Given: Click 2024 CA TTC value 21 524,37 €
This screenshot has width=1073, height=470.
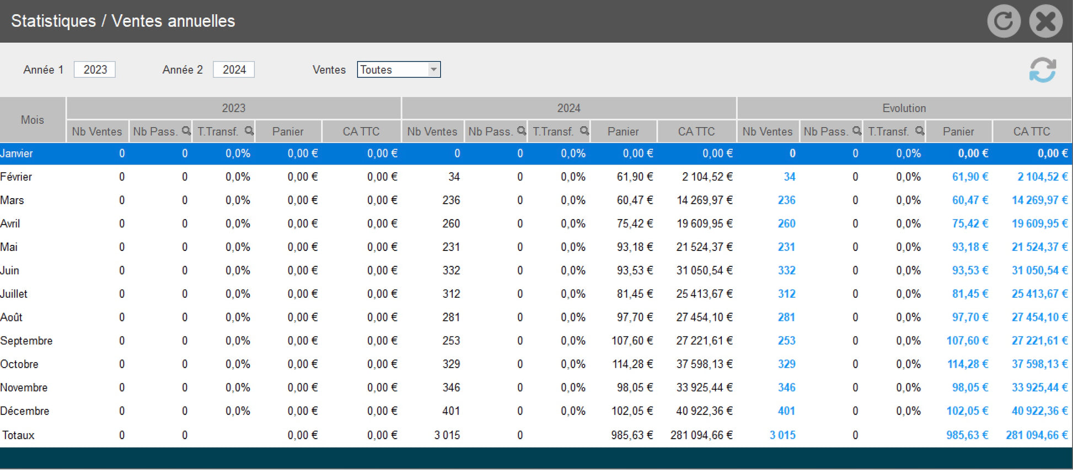Looking at the screenshot, I should coord(705,247).
